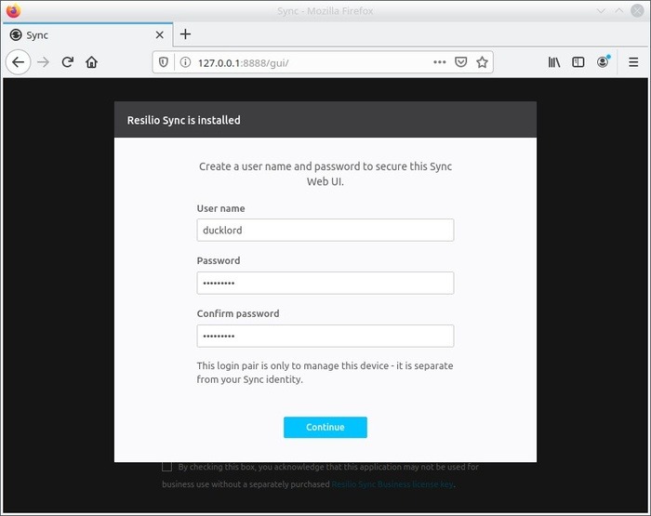This screenshot has height=516, width=651.
Task: Toggle the sidebar panel
Action: point(578,62)
